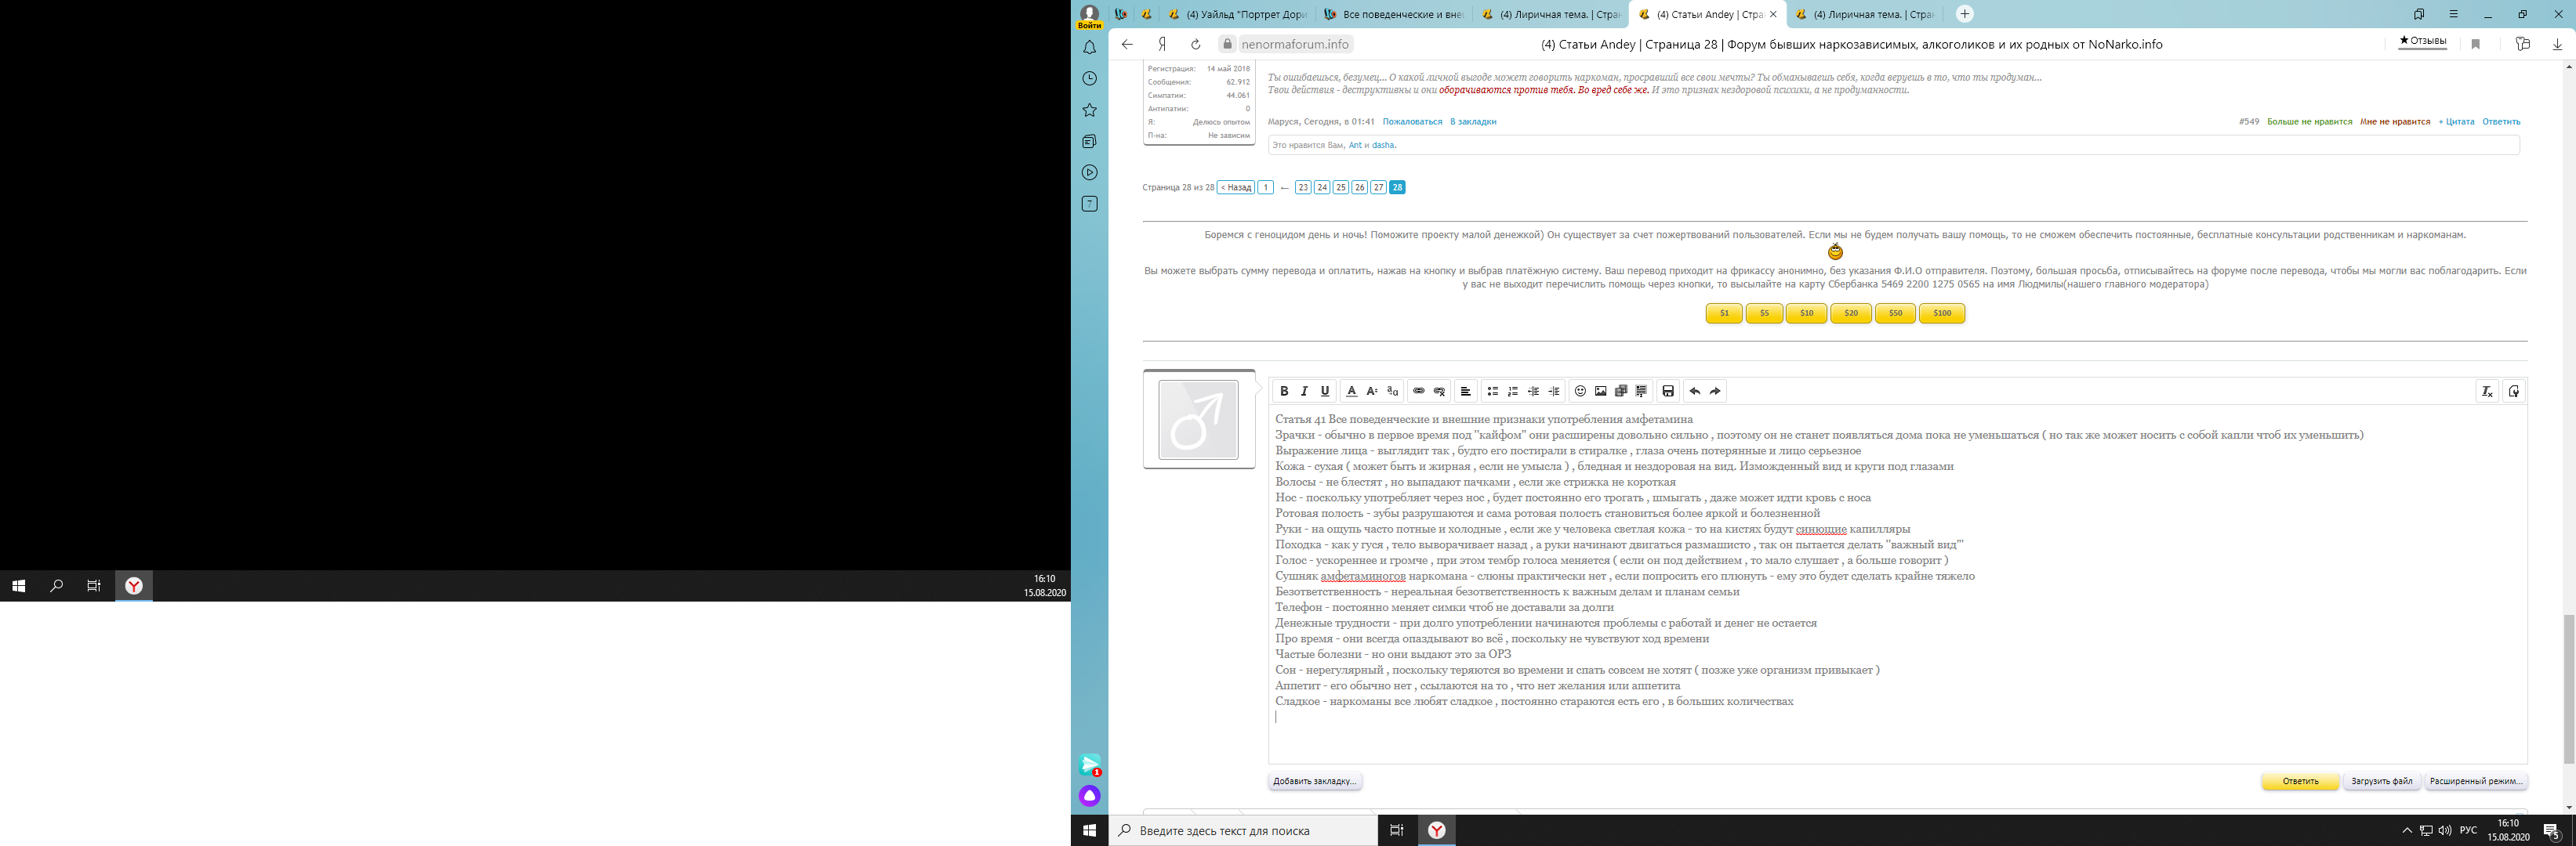
Task: Open the font size dropdown
Action: point(1372,392)
